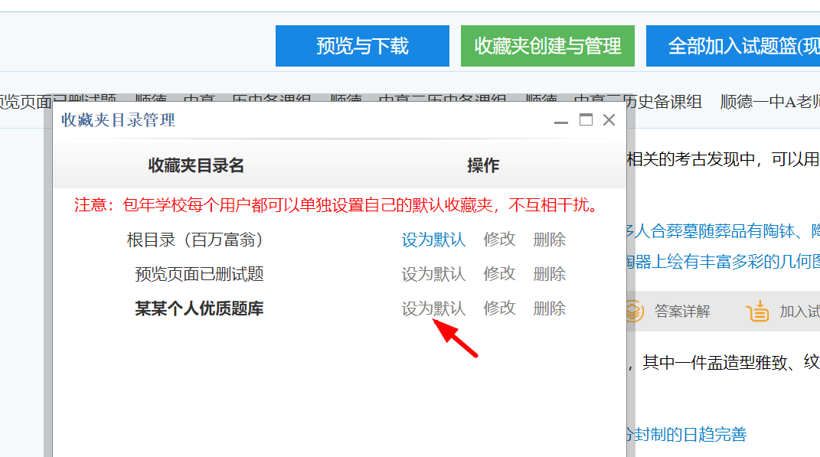This screenshot has height=457, width=820.
Task: Maximize the 收藏夹目录管理 dialog
Action: tap(586, 120)
